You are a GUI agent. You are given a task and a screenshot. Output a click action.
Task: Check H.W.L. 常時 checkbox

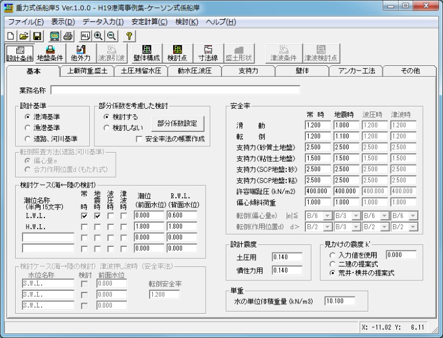[x=84, y=226]
